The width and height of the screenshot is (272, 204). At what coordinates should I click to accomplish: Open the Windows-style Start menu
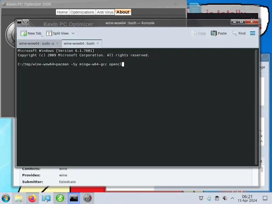tap(6, 198)
